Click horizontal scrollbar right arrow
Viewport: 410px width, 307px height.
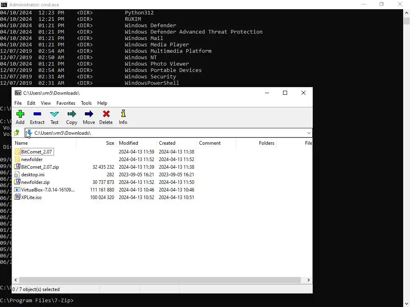point(309,280)
